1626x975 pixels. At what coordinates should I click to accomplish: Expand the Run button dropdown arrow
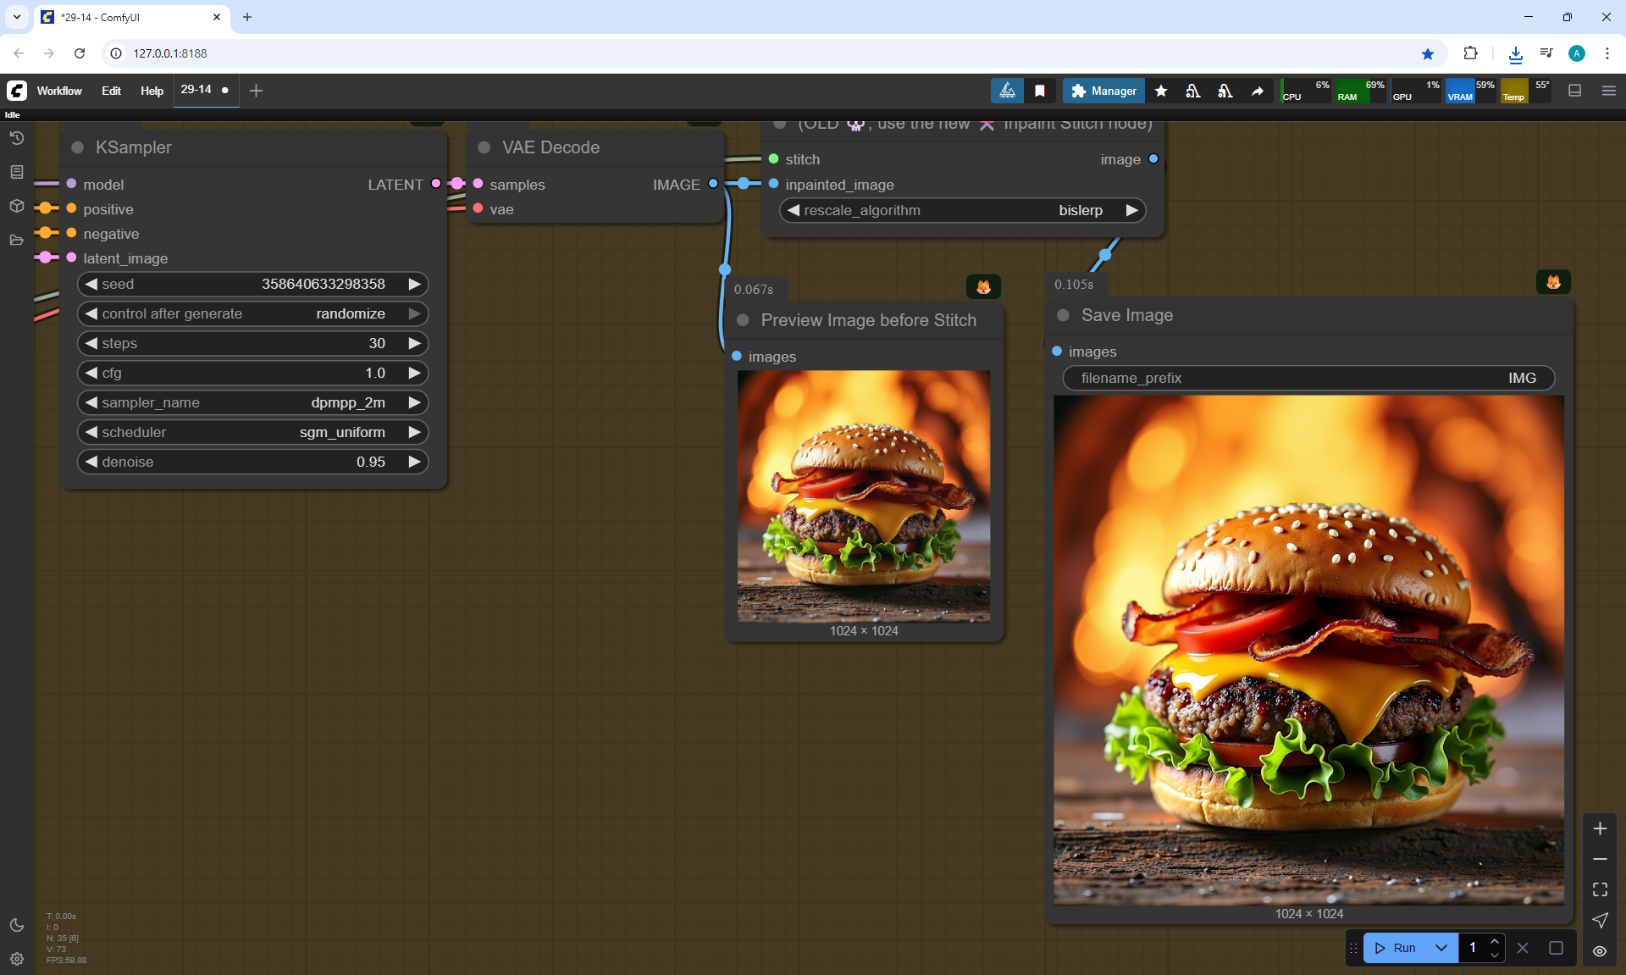[1441, 948]
